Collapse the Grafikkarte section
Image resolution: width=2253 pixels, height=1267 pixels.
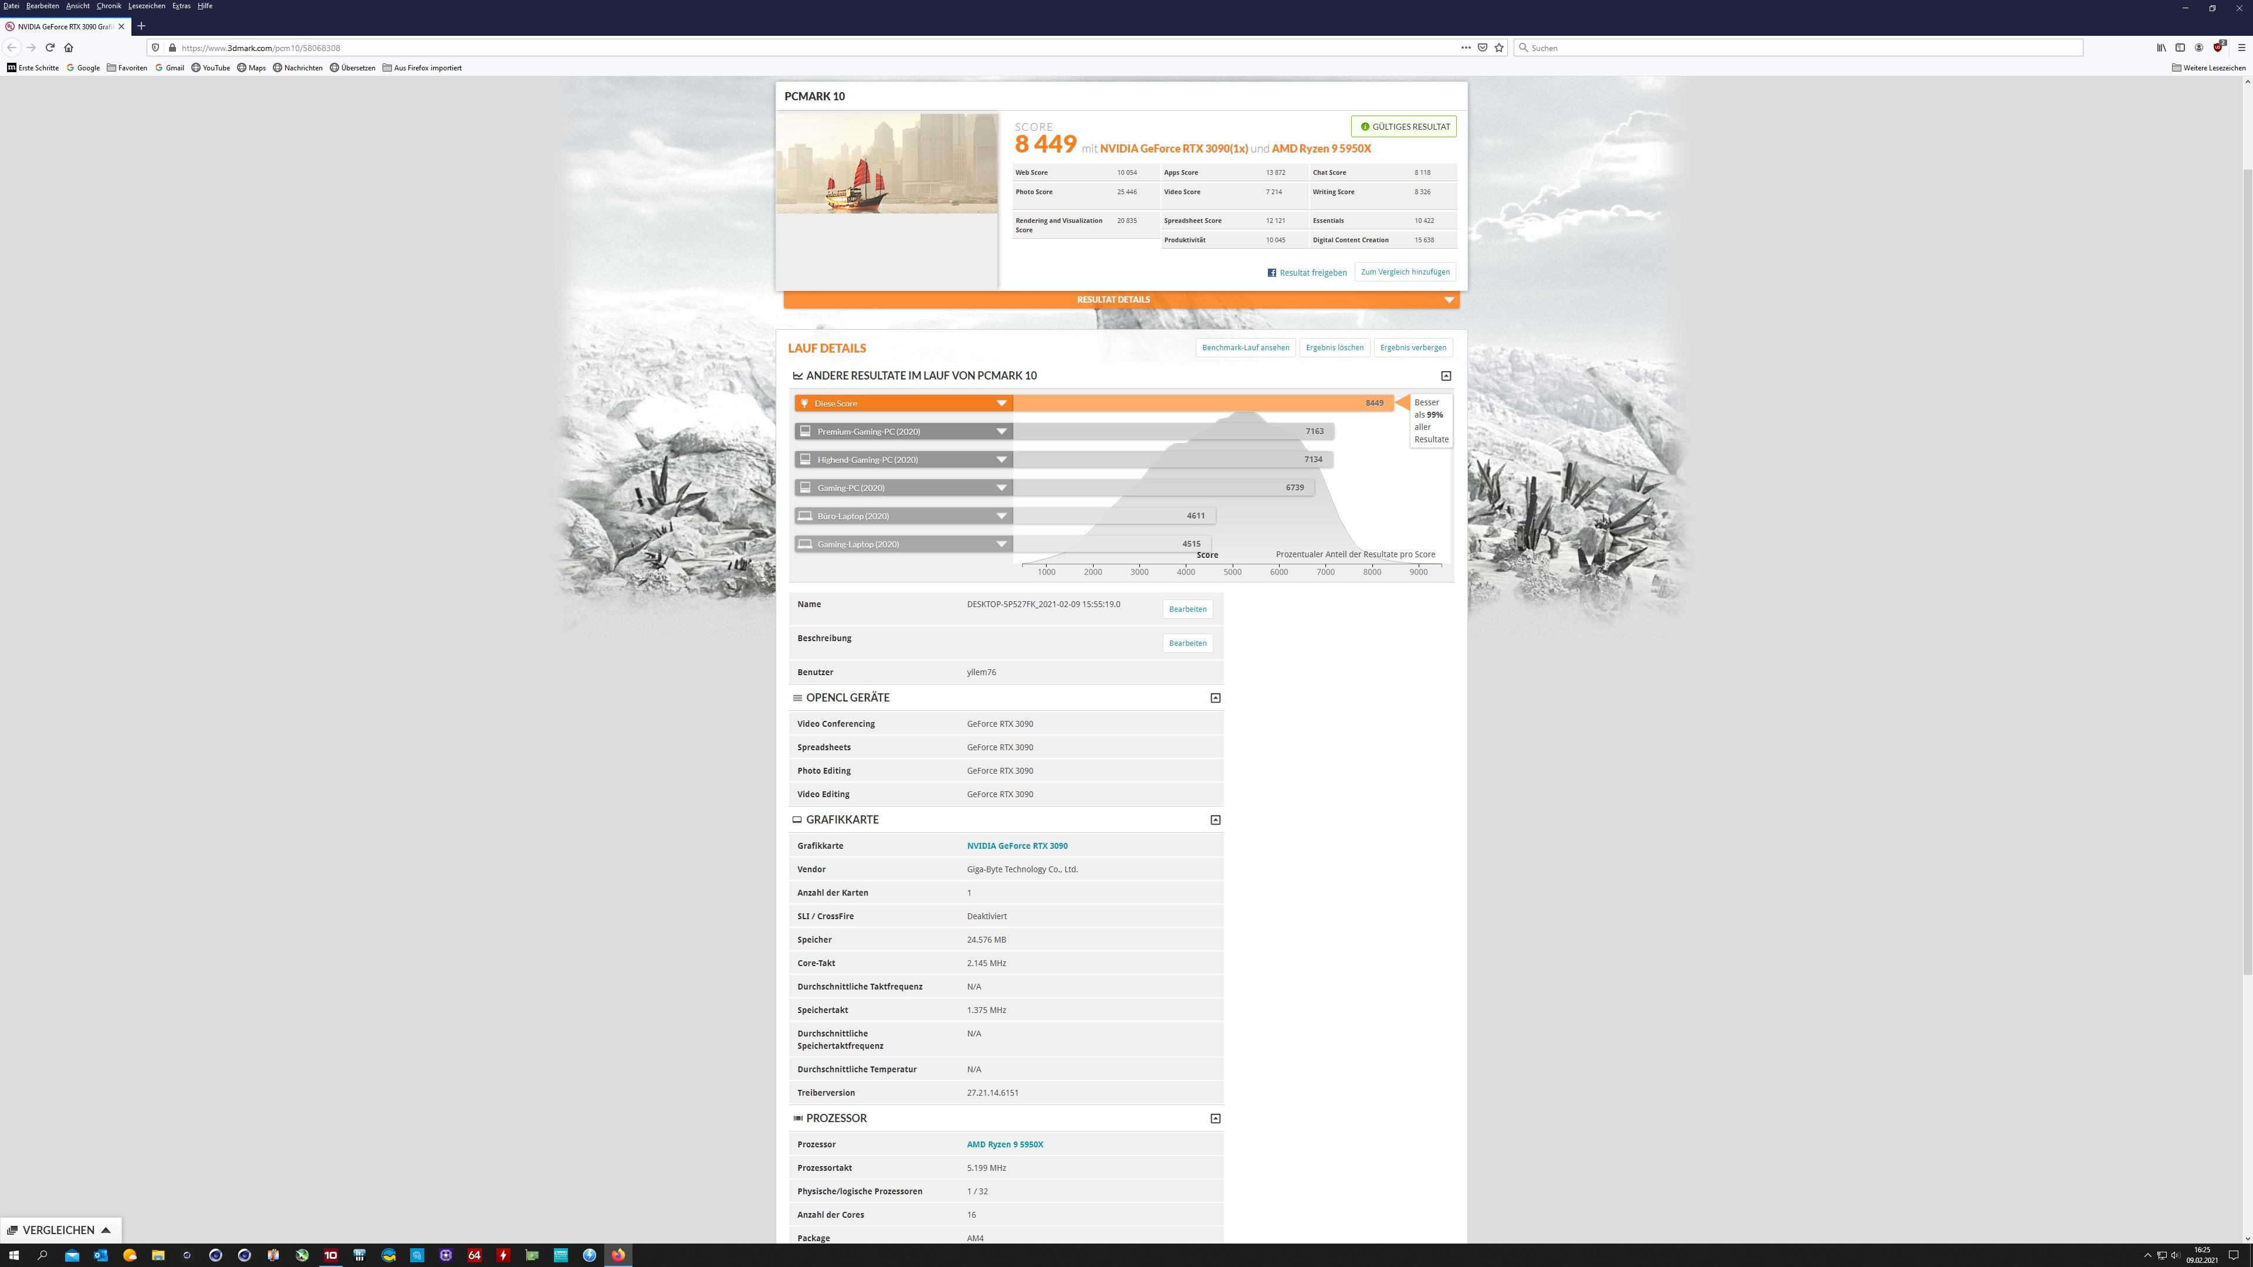(1215, 820)
